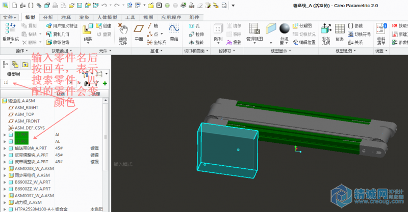This screenshot has height=212, width=408.
Task: Click the 重新生成 (Regenerate) icon
Action: (x=11, y=28)
